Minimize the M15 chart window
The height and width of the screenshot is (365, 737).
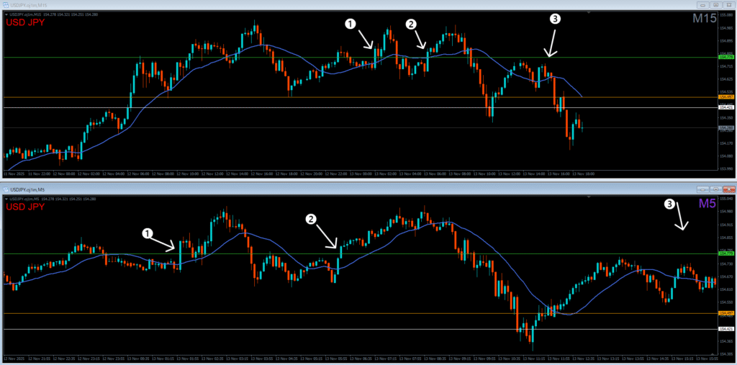coord(704,5)
